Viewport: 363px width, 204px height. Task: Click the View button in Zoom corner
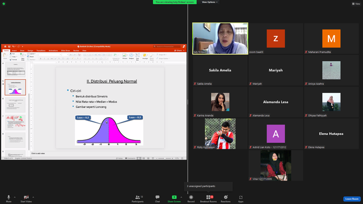click(x=356, y=4)
